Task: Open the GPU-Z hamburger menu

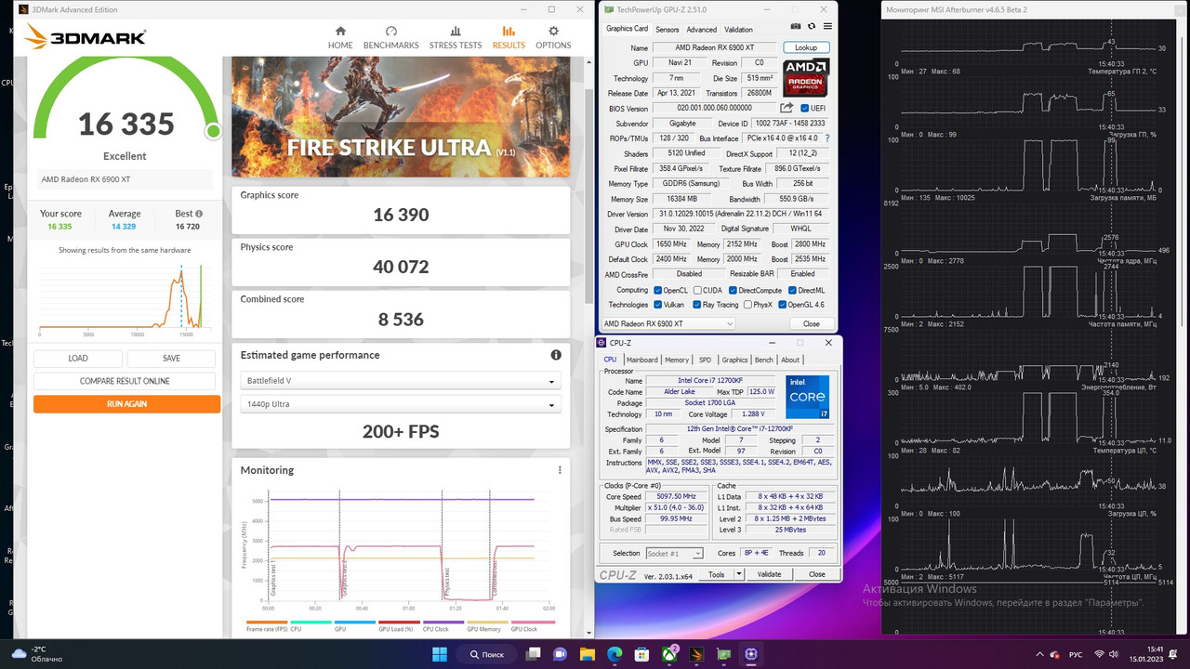Action: pos(826,27)
